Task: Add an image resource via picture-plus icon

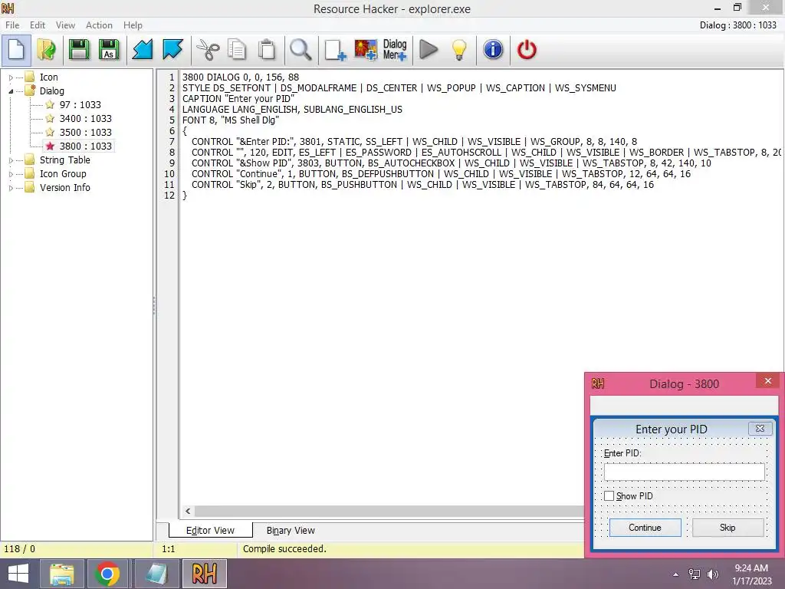Action: [366, 50]
